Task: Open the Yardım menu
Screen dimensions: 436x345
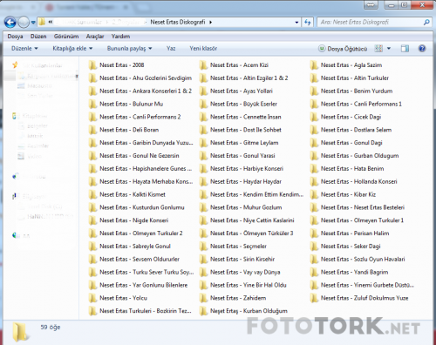Action: 120,37
